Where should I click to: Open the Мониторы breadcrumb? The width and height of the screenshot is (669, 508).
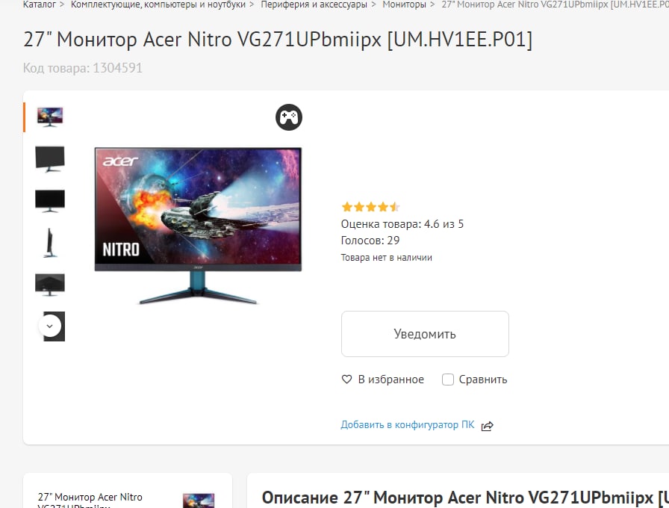(404, 4)
